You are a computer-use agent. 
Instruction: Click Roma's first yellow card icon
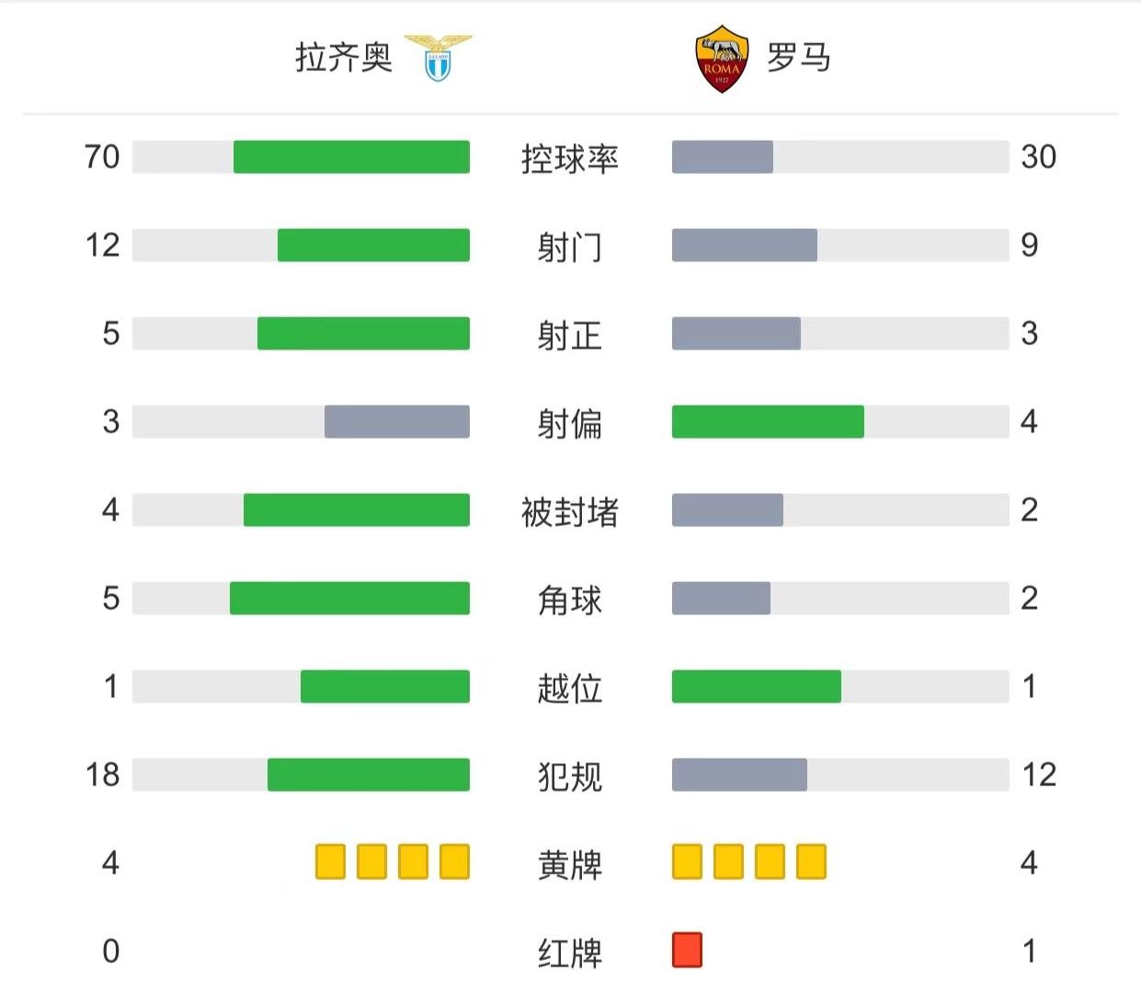pyautogui.click(x=687, y=862)
